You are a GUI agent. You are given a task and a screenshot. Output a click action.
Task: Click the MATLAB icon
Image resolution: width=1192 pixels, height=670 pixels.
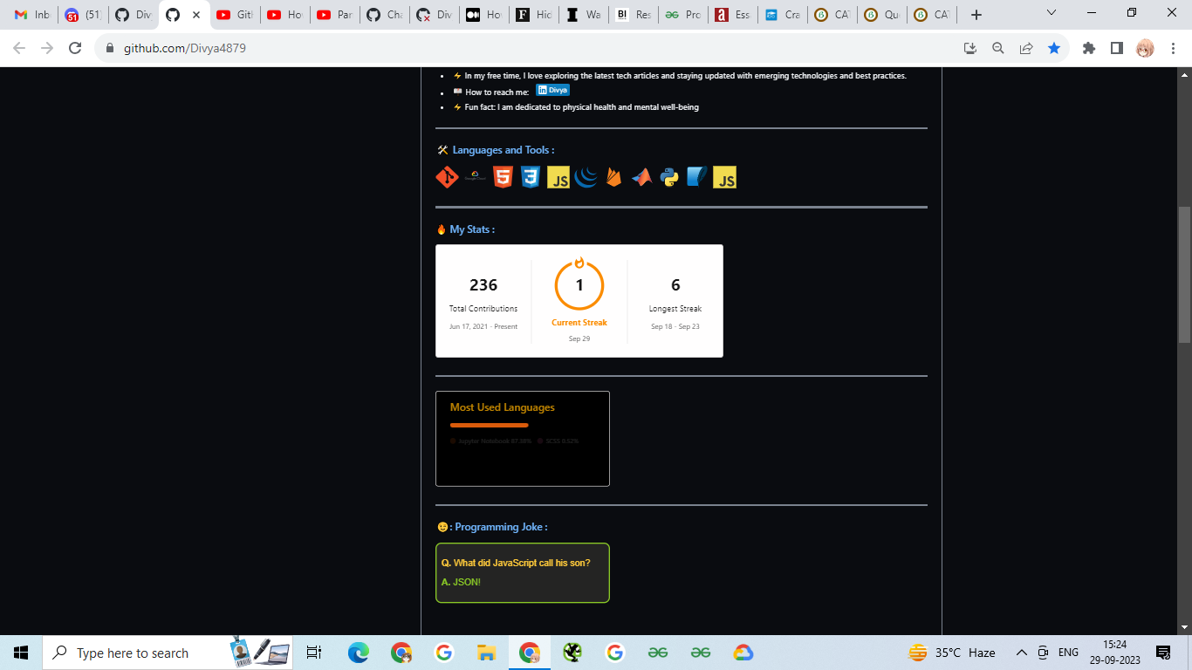point(641,177)
